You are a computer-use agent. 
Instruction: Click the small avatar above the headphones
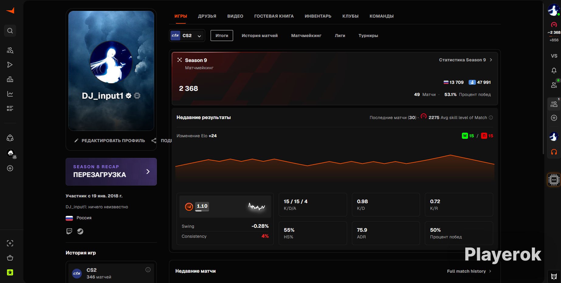[x=554, y=137]
